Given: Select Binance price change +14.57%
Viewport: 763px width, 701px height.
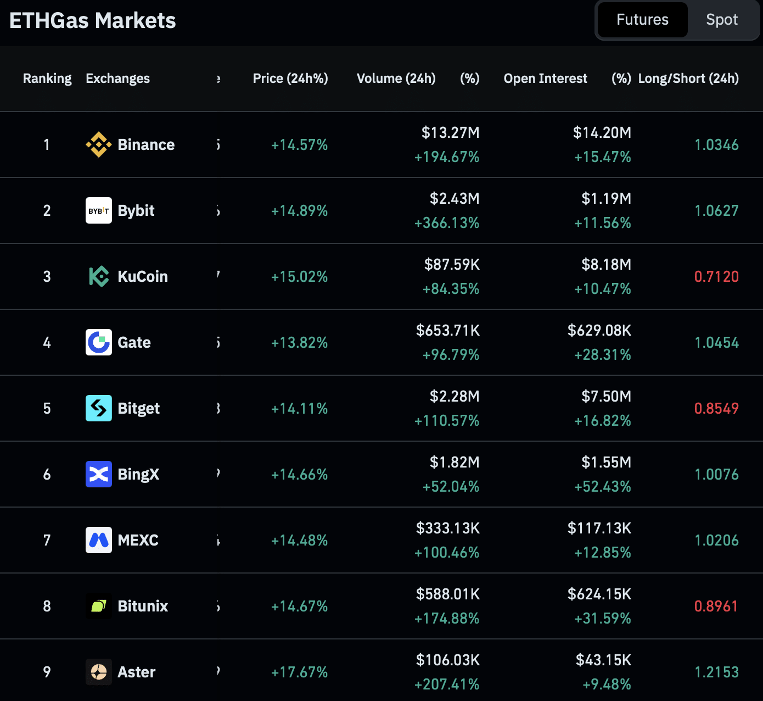Looking at the screenshot, I should tap(299, 144).
